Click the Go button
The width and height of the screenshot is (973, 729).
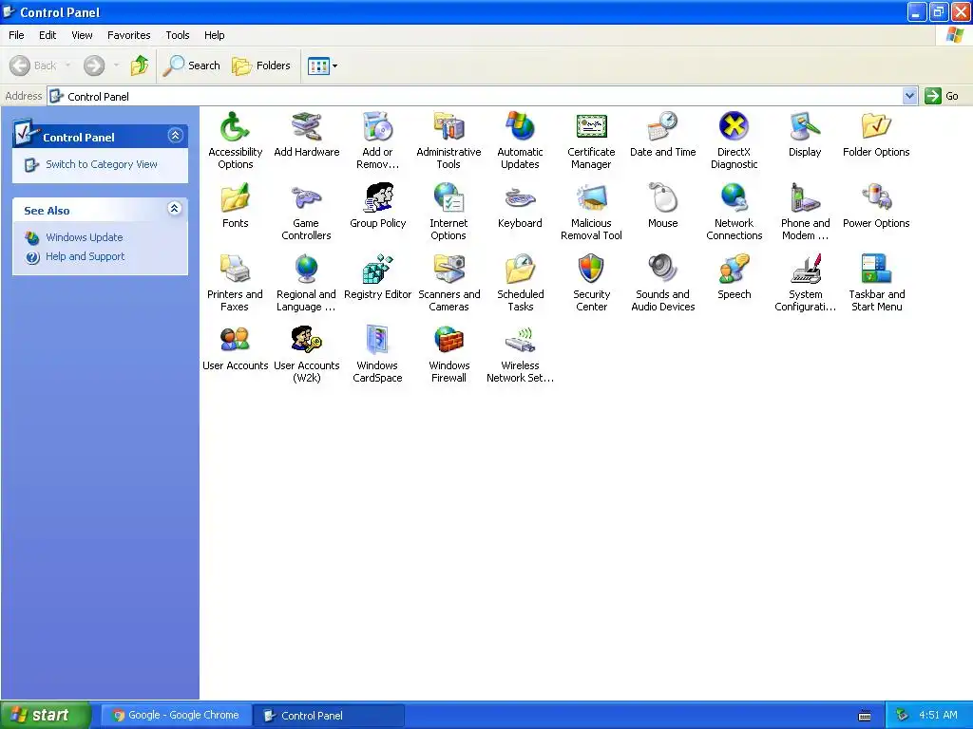coord(942,96)
